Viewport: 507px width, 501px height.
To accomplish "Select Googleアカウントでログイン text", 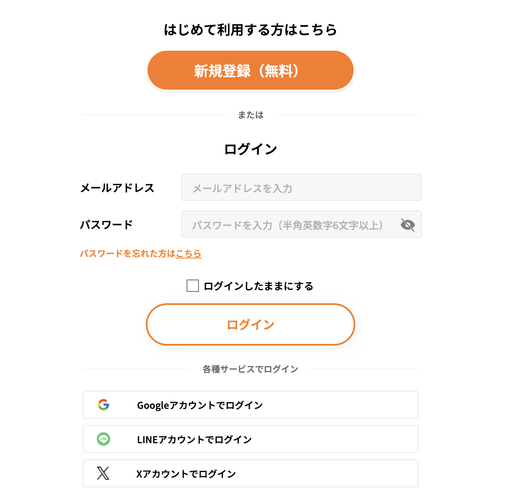I will (x=200, y=405).
